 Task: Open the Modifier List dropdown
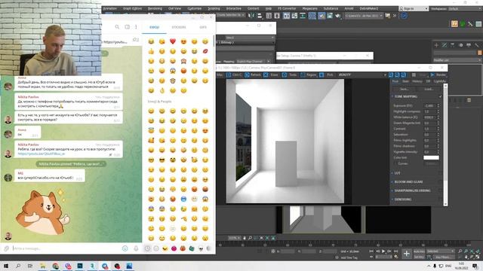point(457,60)
